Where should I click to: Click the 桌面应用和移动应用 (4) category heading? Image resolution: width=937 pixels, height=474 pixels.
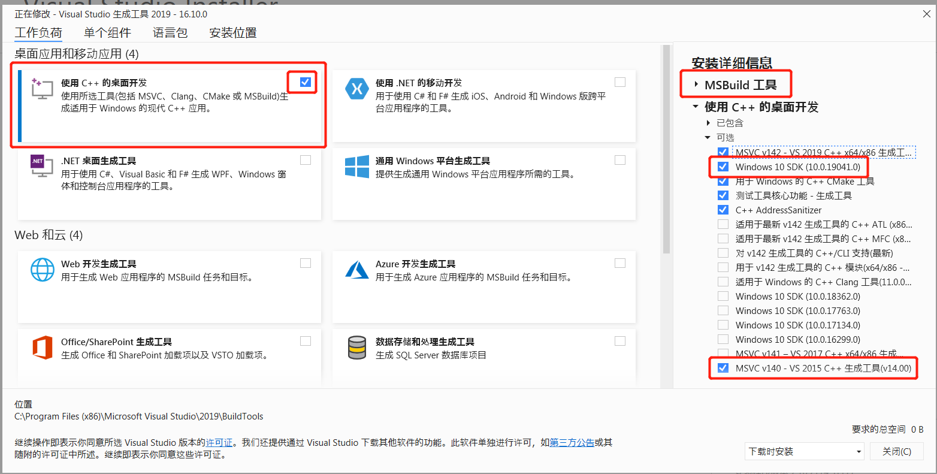(77, 54)
